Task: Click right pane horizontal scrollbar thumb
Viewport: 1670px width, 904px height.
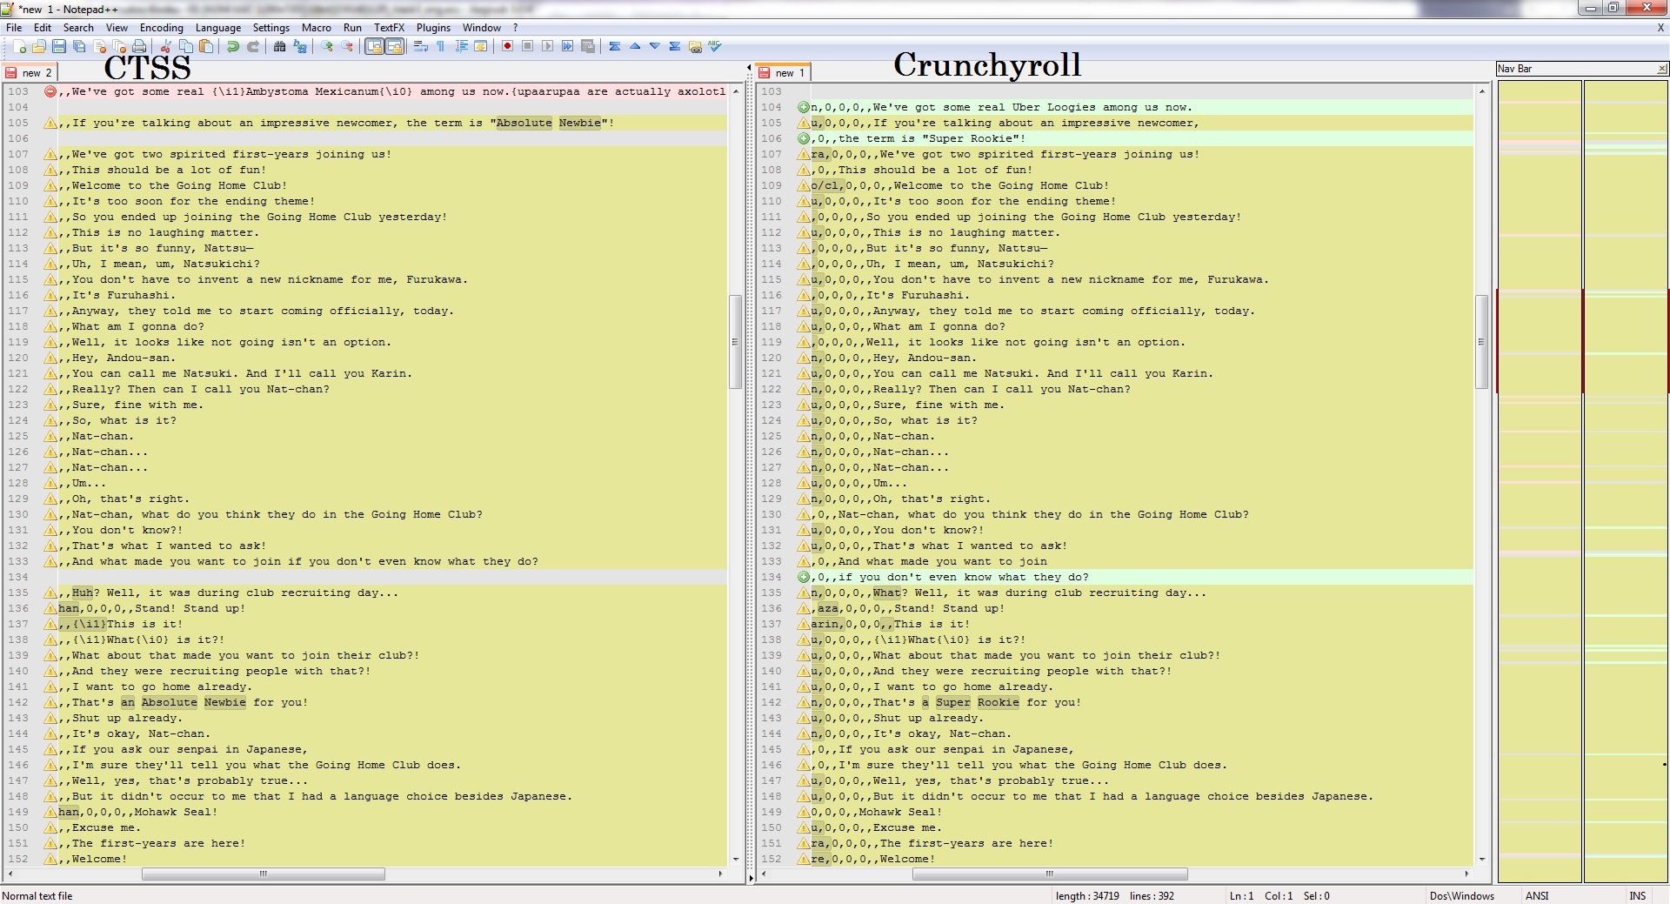Action: [1049, 874]
